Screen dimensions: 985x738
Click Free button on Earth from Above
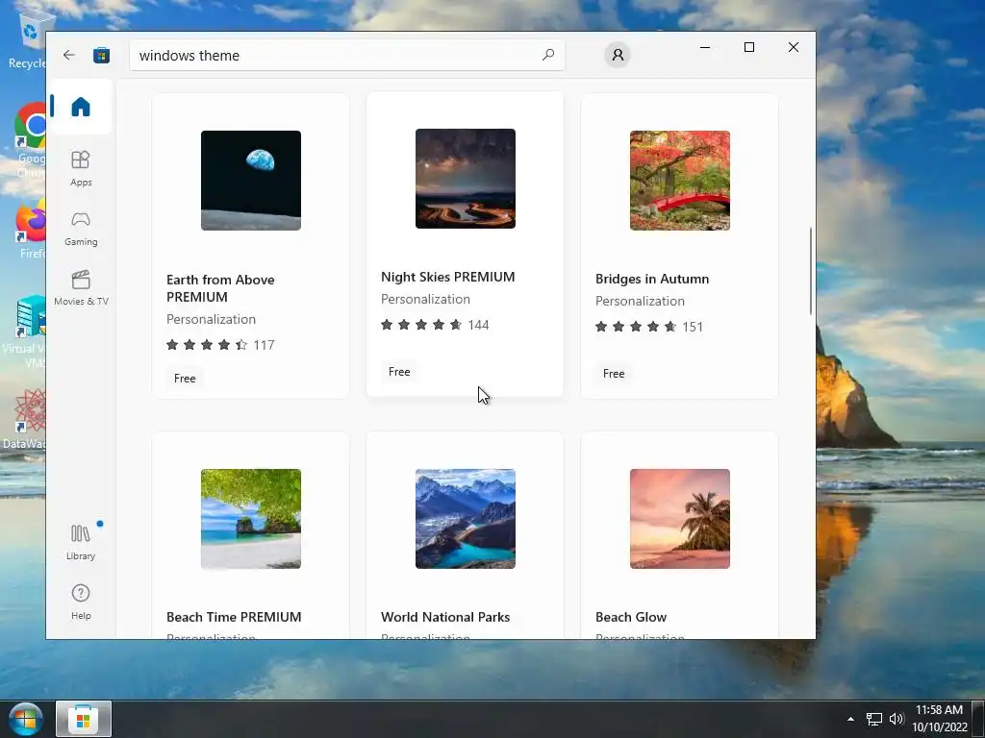tap(185, 379)
